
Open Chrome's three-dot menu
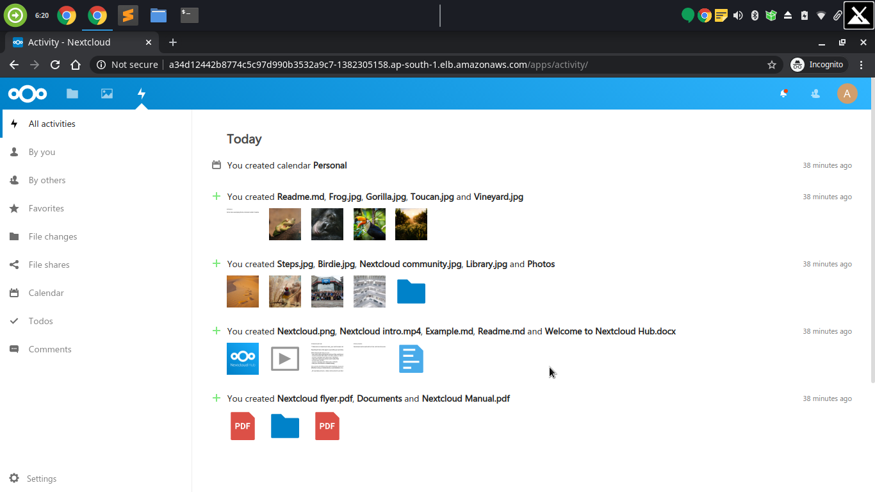(862, 65)
